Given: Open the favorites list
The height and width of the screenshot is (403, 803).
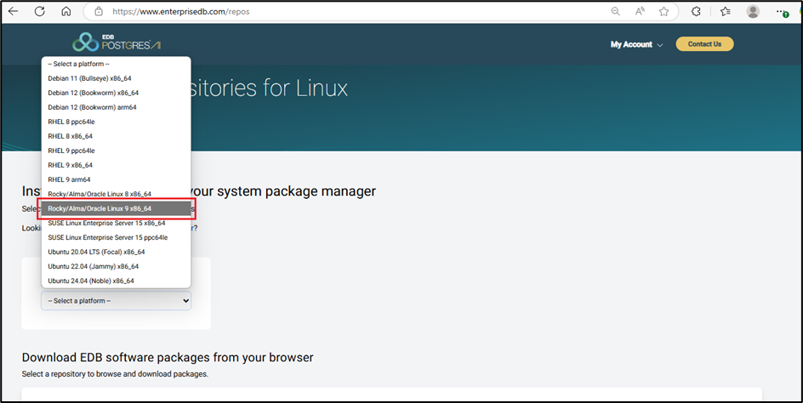Looking at the screenshot, I should tap(725, 11).
